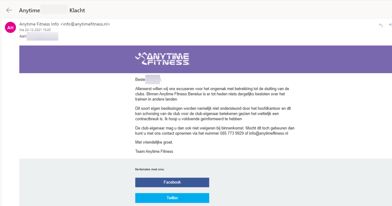Click the Anytime Fitness logo in banner

[x=162, y=59]
